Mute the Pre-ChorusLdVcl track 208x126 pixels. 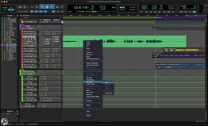click(x=35, y=39)
